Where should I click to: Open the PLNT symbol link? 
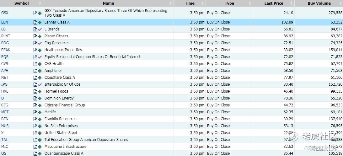6,36
